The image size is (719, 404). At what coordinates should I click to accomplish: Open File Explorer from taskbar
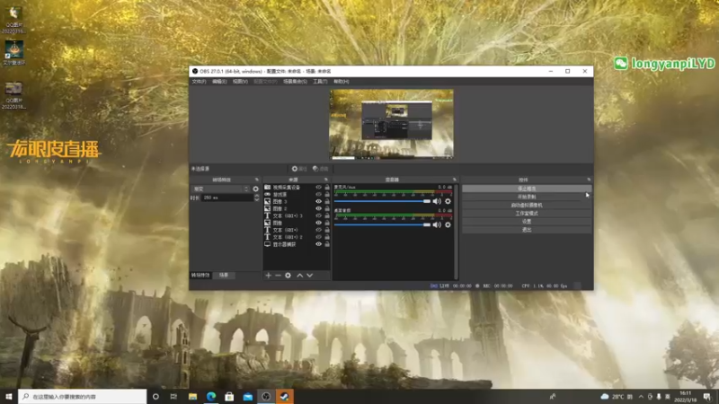pyautogui.click(x=192, y=397)
